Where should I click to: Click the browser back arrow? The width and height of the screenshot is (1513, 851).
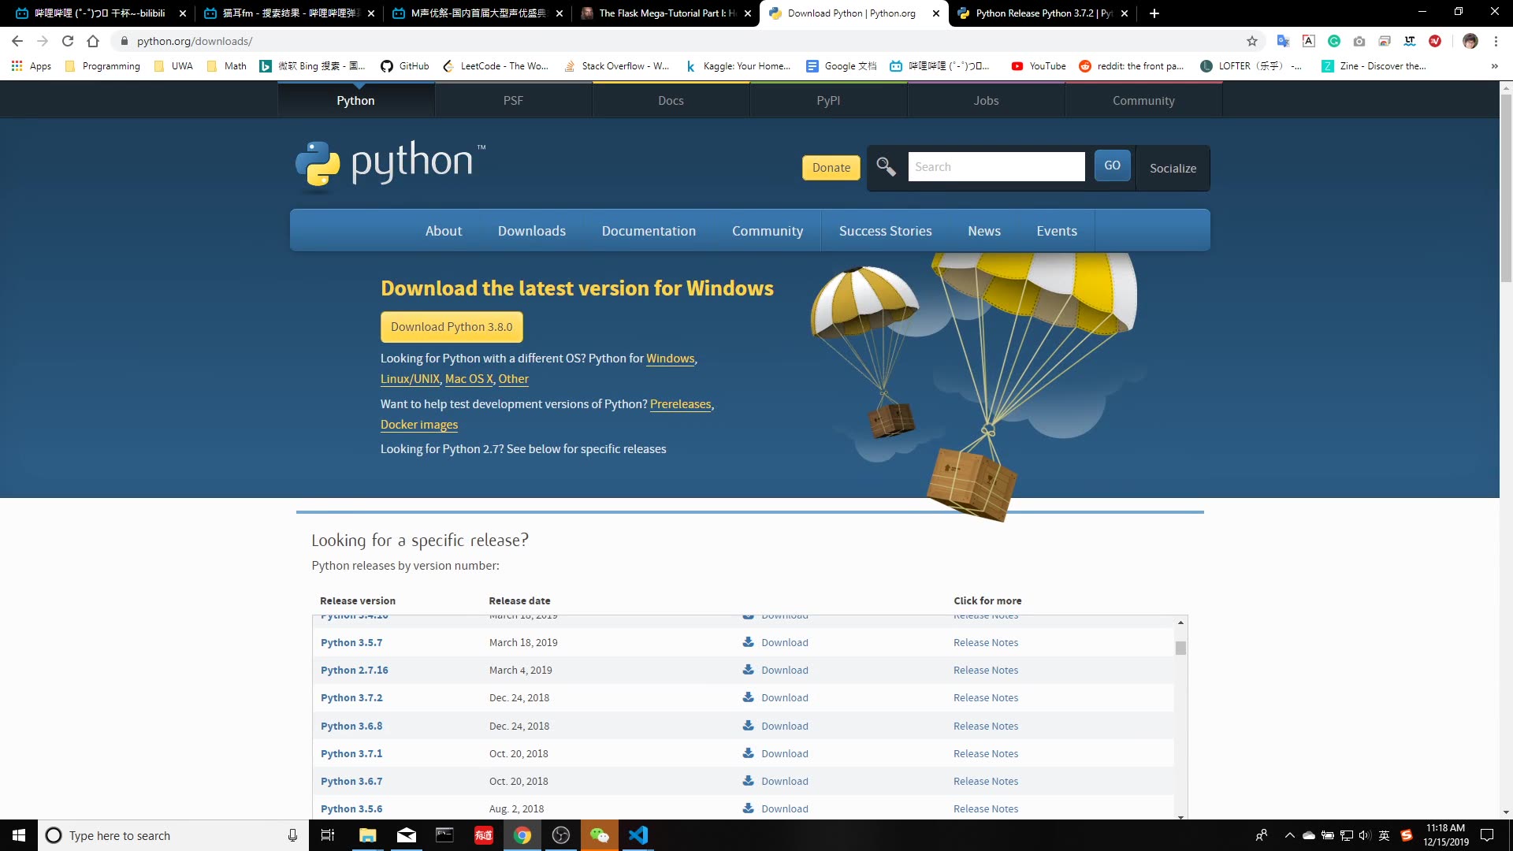[17, 41]
